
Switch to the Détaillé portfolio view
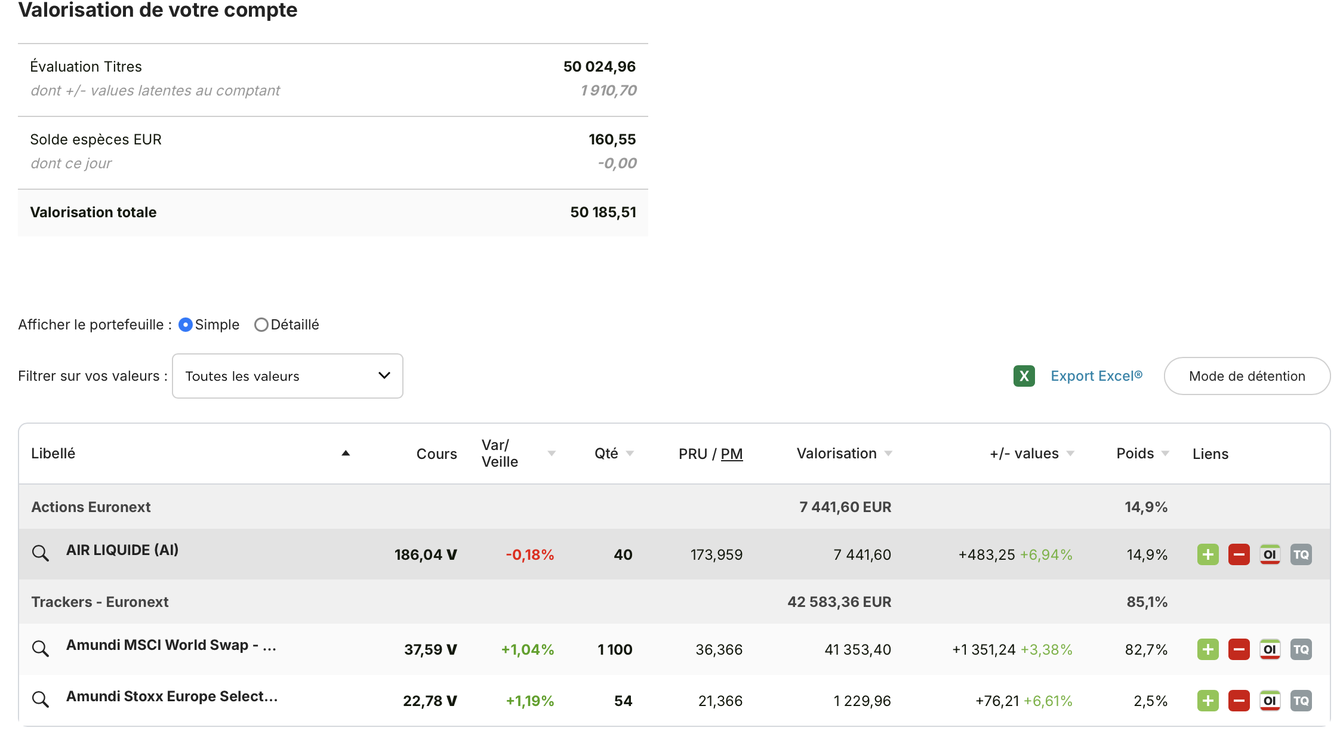click(x=261, y=325)
